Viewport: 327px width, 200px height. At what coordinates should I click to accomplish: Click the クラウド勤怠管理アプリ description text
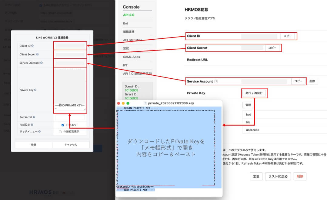tap(200, 18)
